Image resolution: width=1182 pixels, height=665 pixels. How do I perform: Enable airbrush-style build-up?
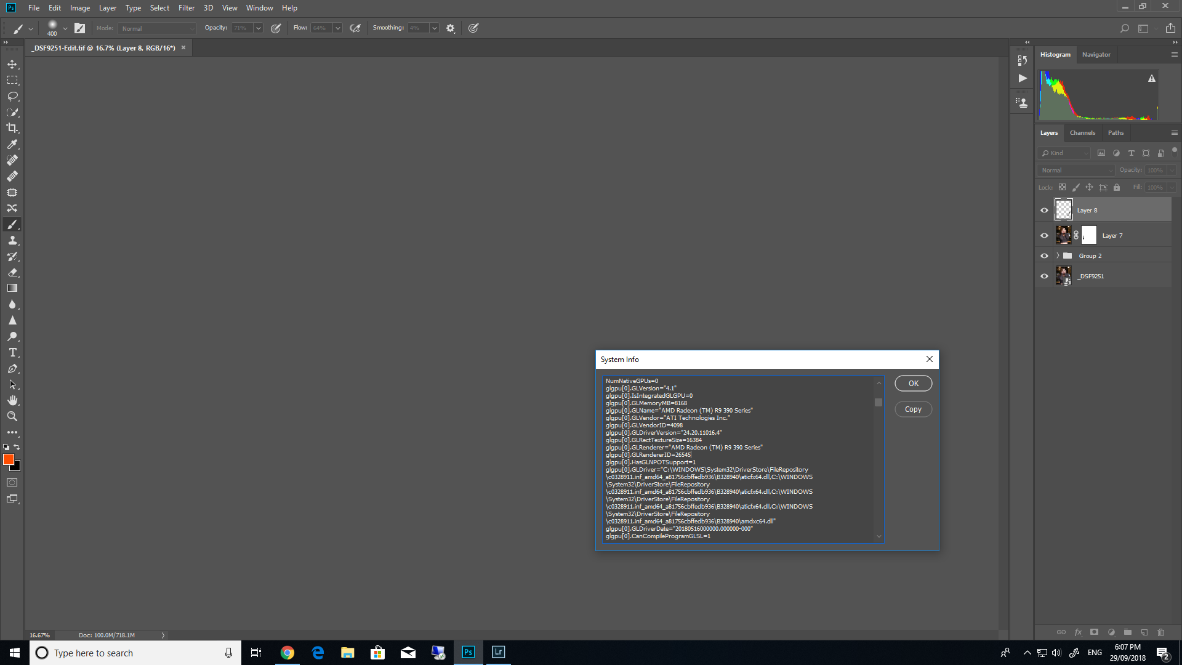click(355, 28)
